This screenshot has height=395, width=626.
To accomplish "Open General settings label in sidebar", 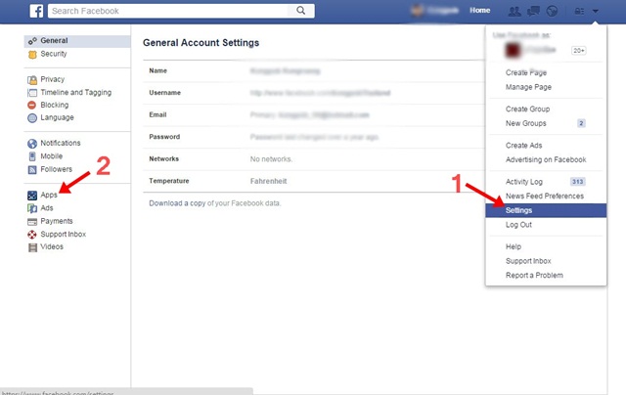I will coord(54,40).
